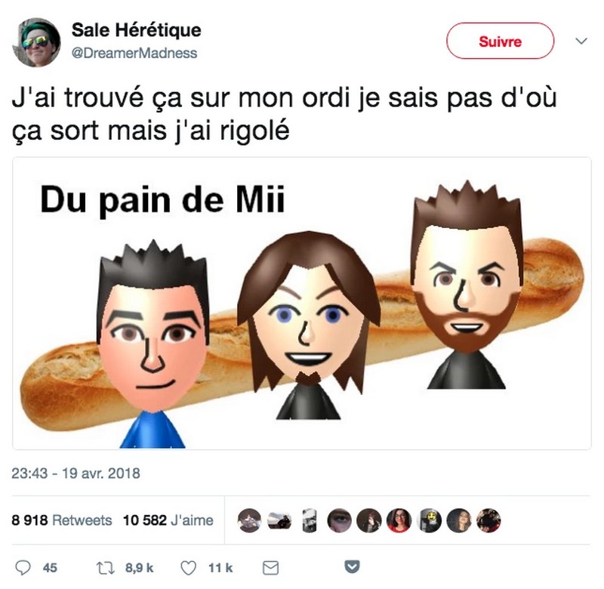
Task: Click the 8,9 k retweet count
Action: 140,568
